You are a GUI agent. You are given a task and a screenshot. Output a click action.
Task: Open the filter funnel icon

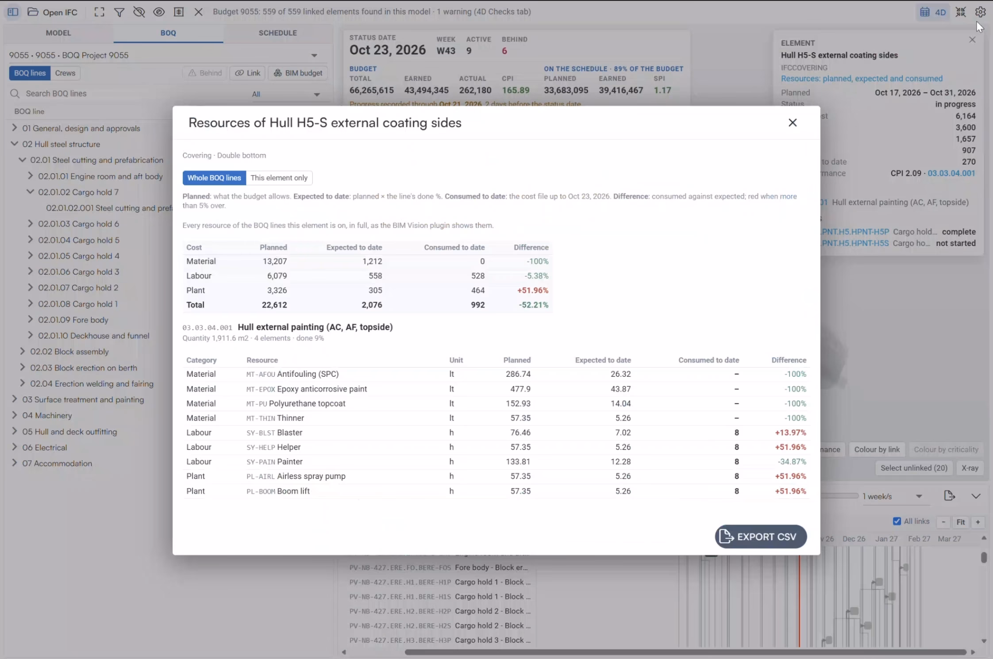tap(119, 12)
